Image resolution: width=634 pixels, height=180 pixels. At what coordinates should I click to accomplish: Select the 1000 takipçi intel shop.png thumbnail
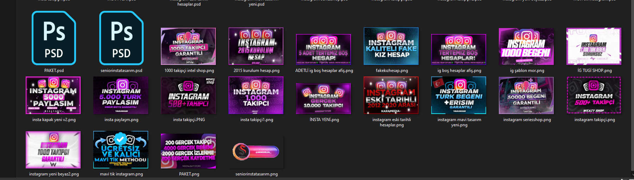(x=188, y=46)
